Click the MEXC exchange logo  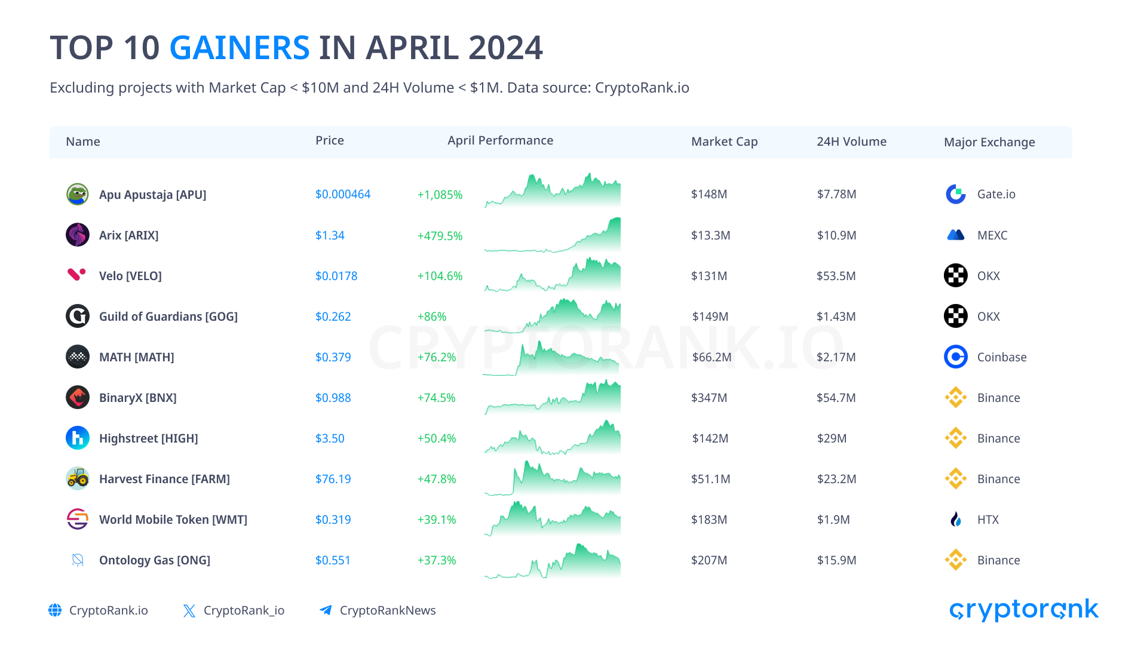(956, 235)
